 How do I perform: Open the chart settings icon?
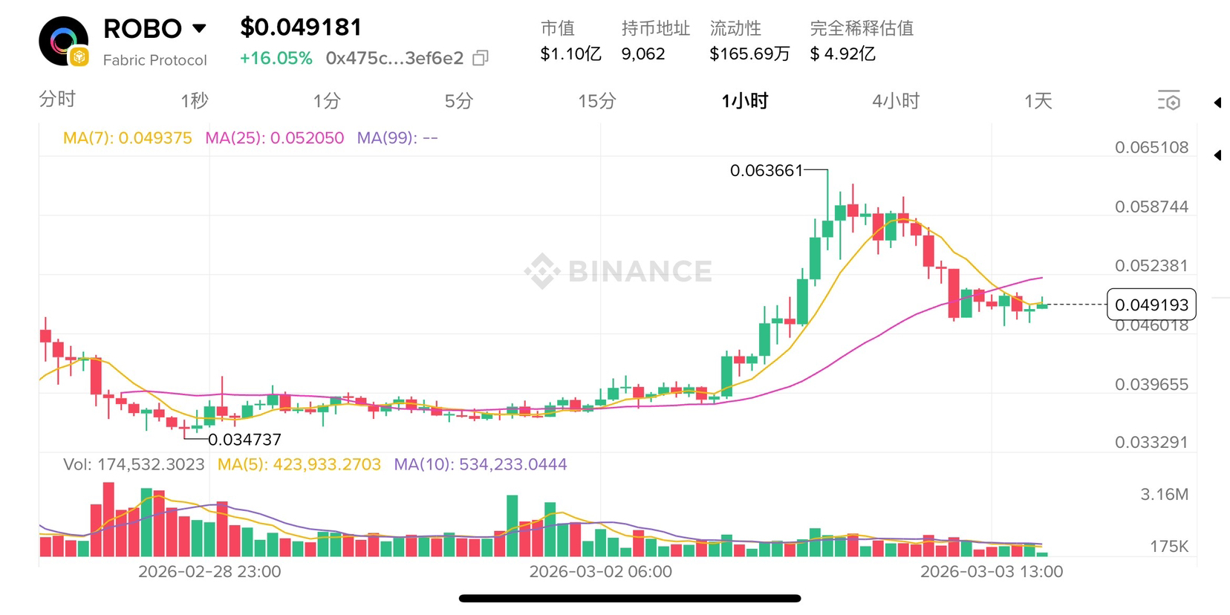click(x=1168, y=101)
